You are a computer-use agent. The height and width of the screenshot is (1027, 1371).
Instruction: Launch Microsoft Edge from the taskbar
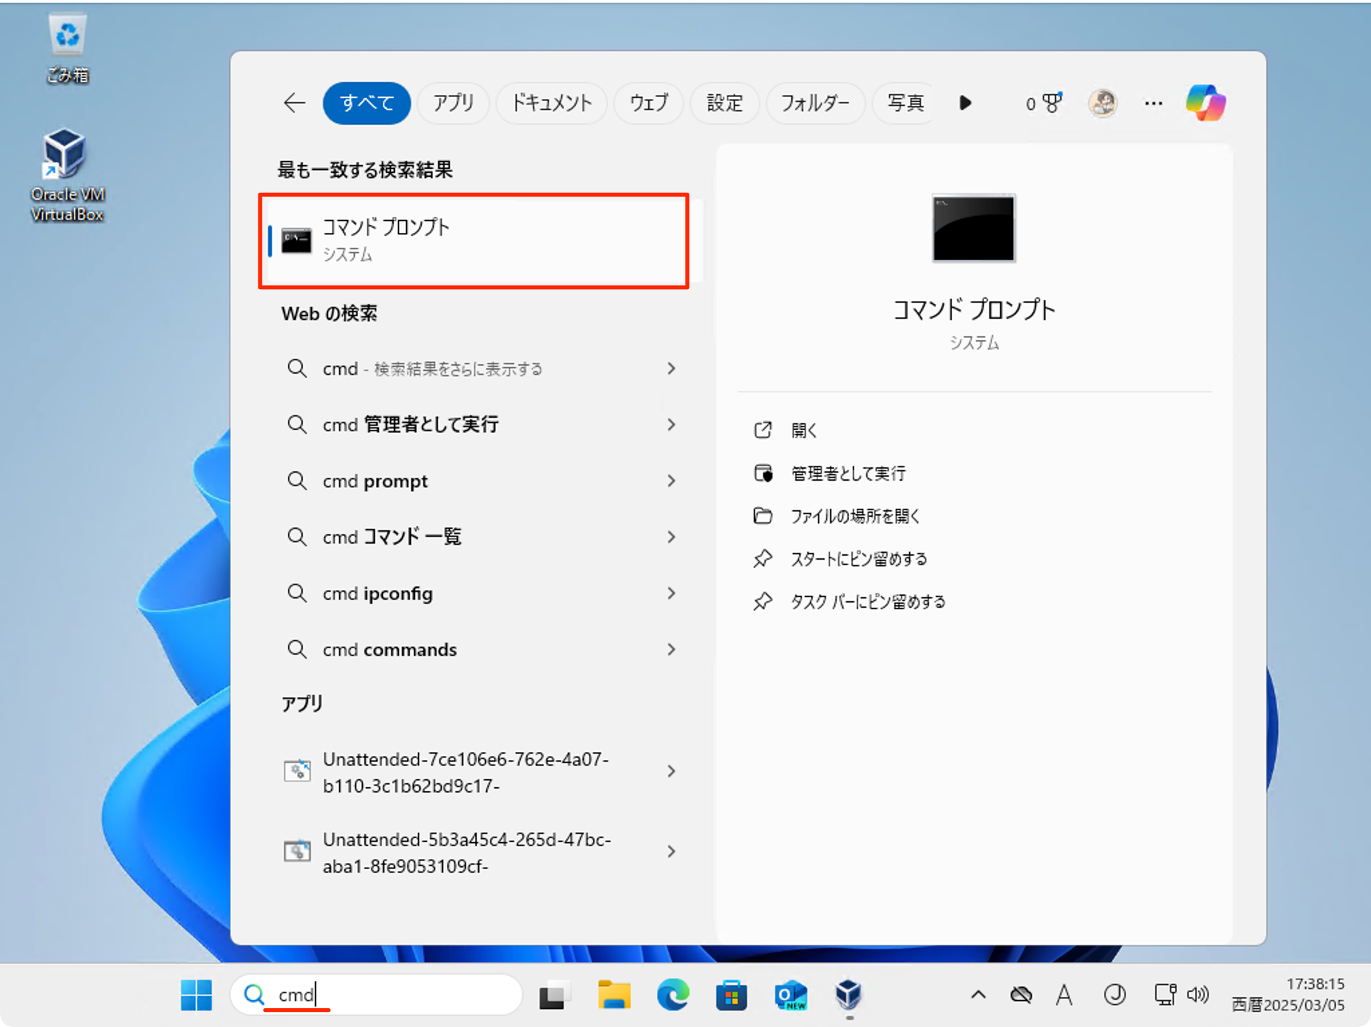(673, 996)
